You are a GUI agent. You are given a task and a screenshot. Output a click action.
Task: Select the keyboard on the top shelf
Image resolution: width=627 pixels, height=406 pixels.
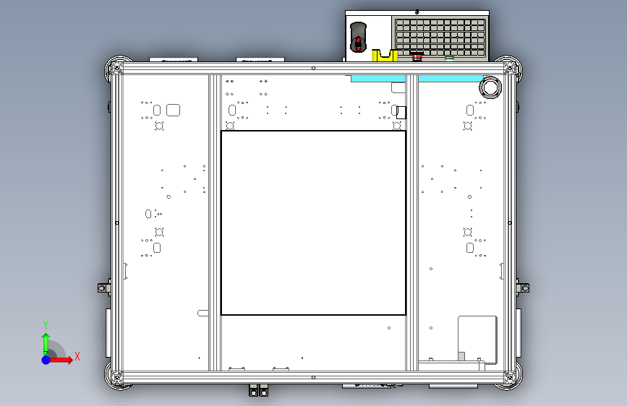[440, 38]
